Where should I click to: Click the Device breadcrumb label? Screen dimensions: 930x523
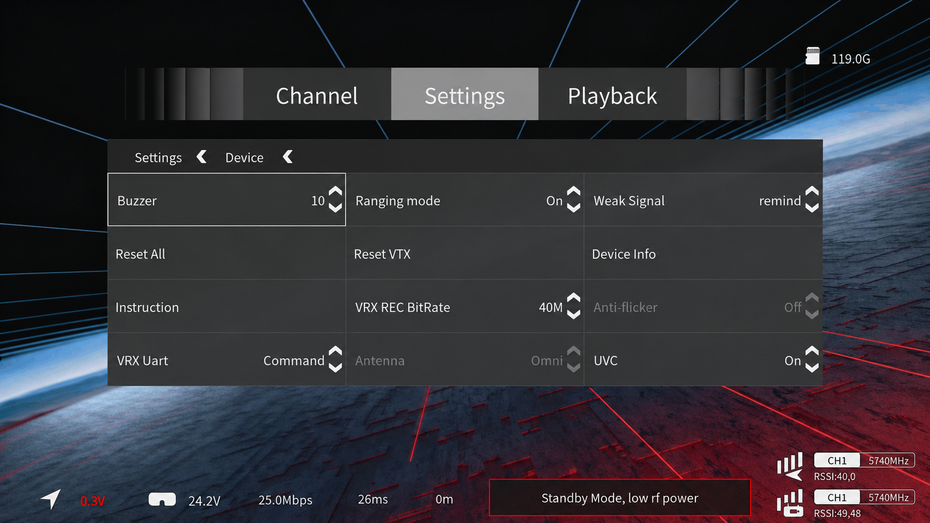point(244,158)
